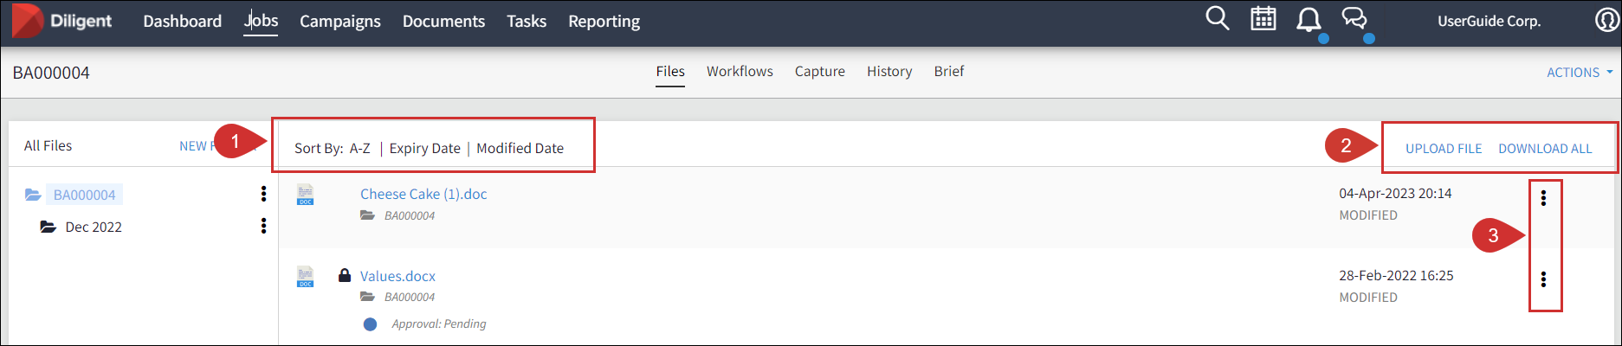This screenshot has width=1622, height=346.
Task: Open three-dot menu for Values.docx row
Action: point(1543,279)
